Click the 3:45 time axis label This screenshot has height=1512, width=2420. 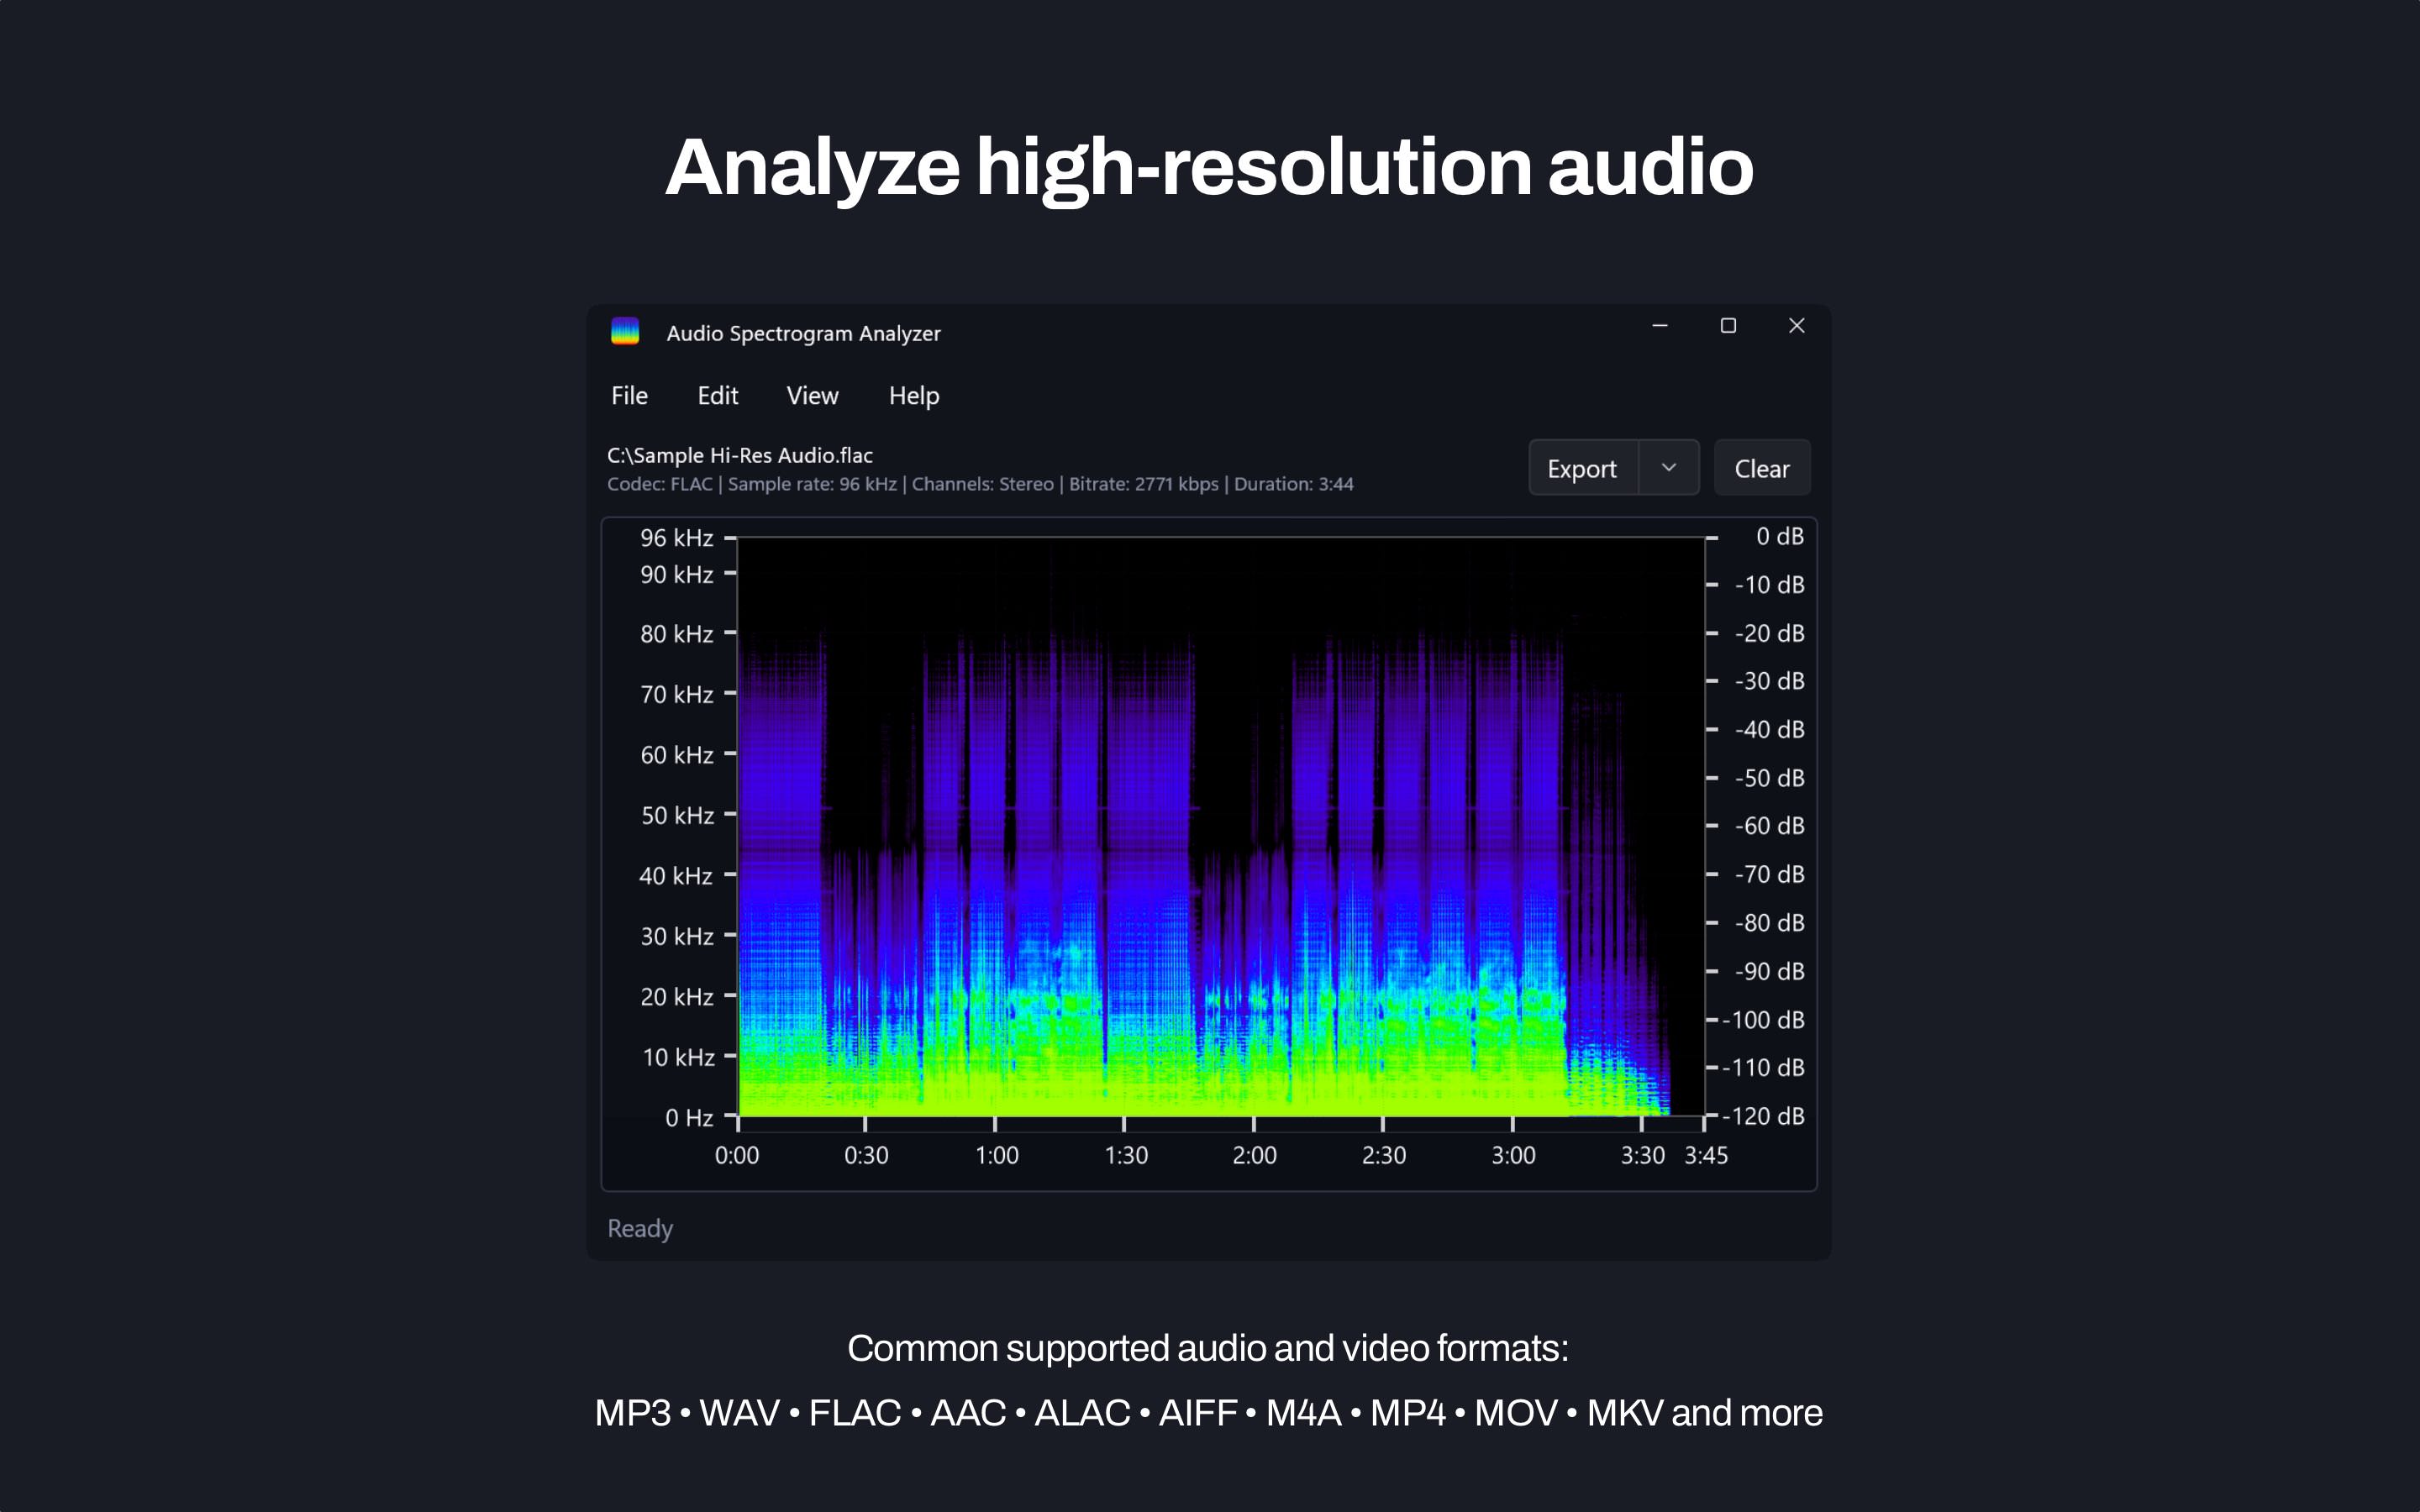click(1706, 1156)
